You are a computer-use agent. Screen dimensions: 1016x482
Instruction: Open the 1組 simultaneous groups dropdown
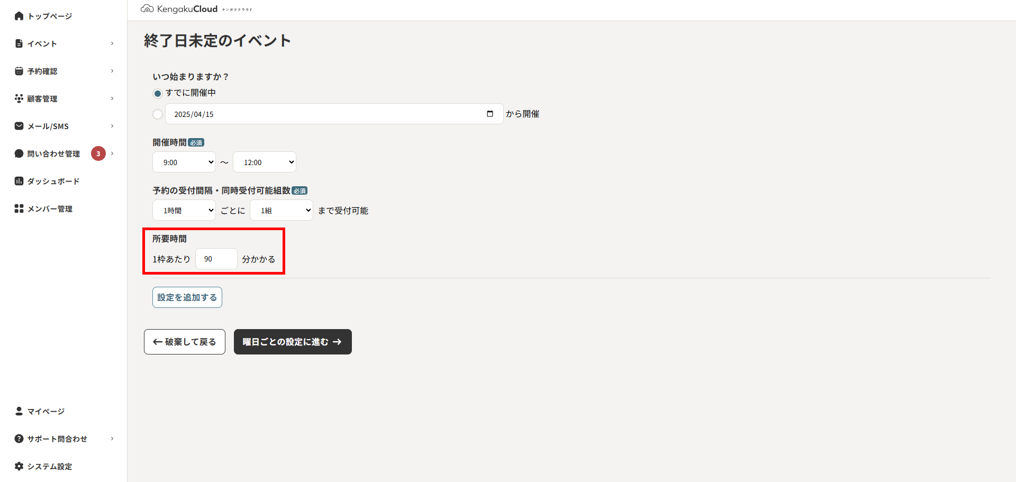pos(282,210)
